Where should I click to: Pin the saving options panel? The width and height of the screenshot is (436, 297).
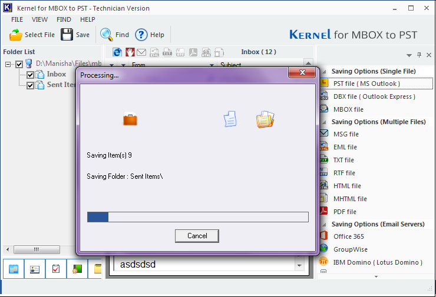(x=419, y=55)
